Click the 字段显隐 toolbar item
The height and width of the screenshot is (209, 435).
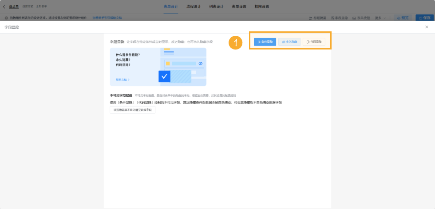coord(339,18)
